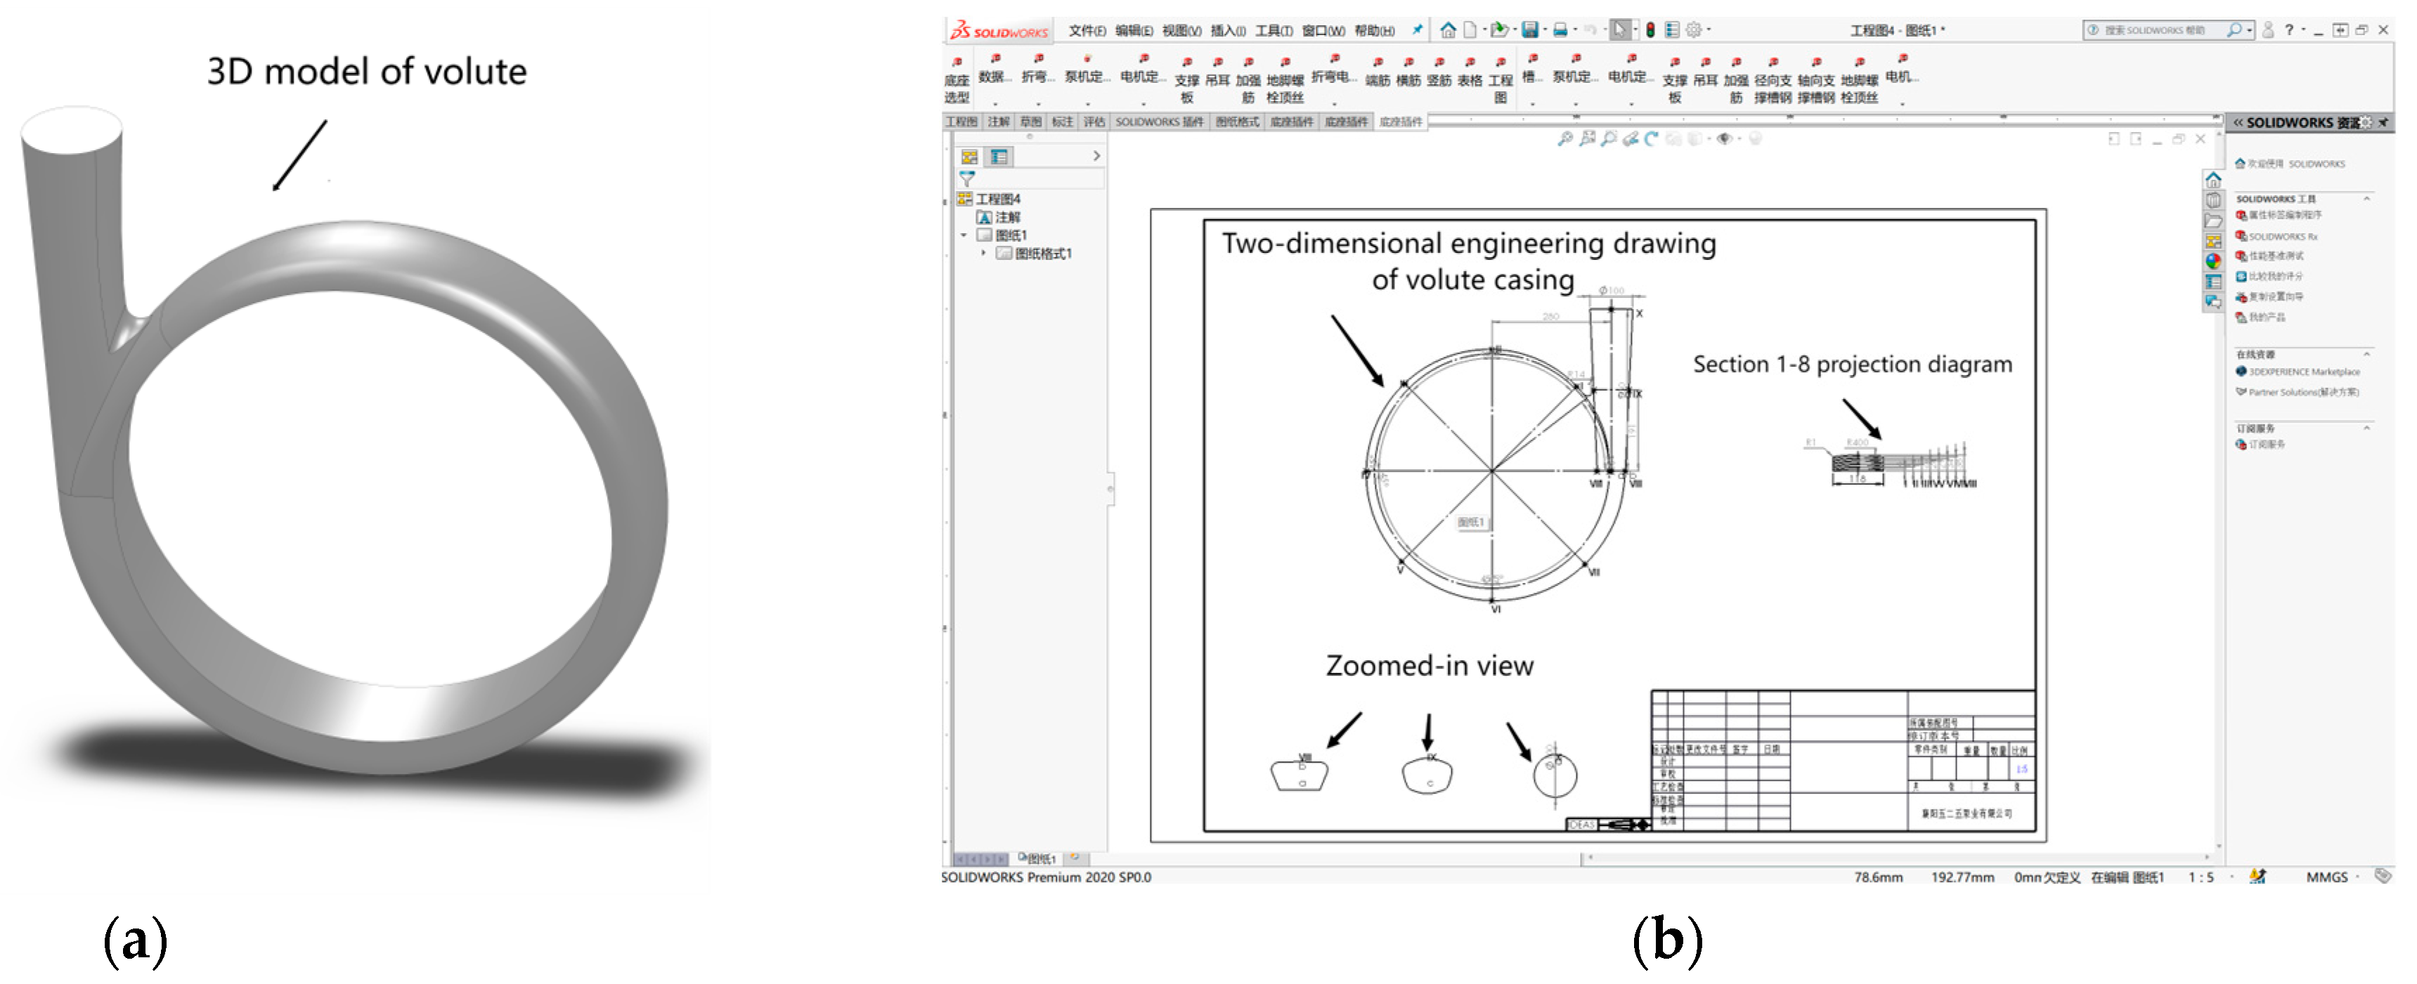This screenshot has height=984, width=2417.
Task: Click the Design Library icon in the task pane
Action: [x=2213, y=199]
